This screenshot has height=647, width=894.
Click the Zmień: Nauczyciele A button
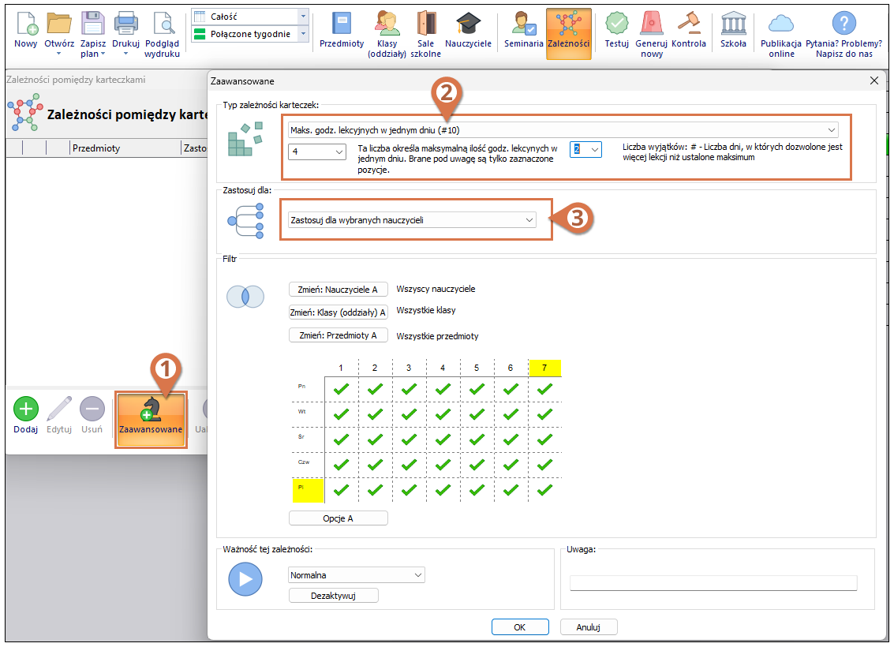(x=338, y=290)
